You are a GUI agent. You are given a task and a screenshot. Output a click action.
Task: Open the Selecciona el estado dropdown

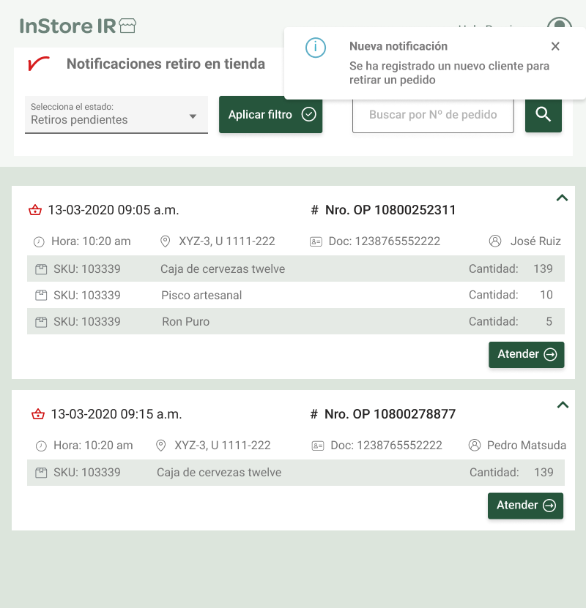point(116,116)
